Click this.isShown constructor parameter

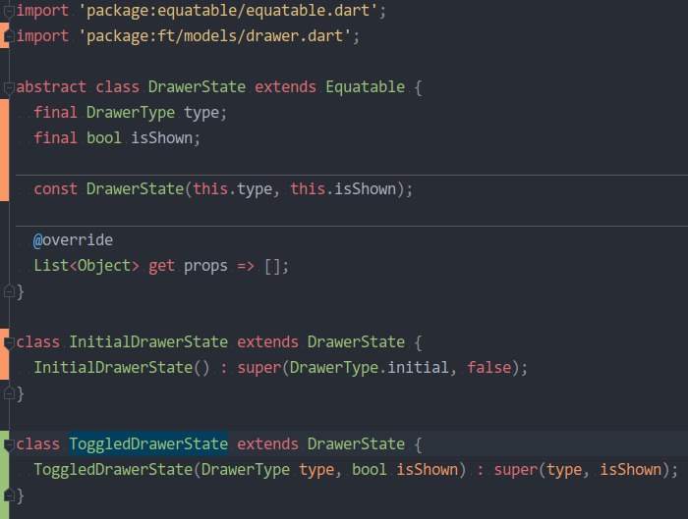(x=343, y=188)
